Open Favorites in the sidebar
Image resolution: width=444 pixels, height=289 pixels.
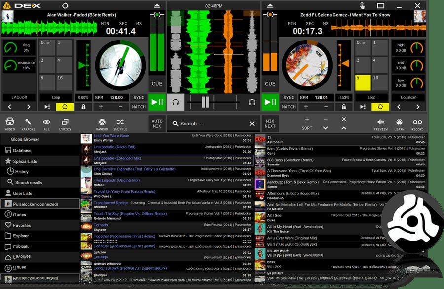tap(40, 225)
